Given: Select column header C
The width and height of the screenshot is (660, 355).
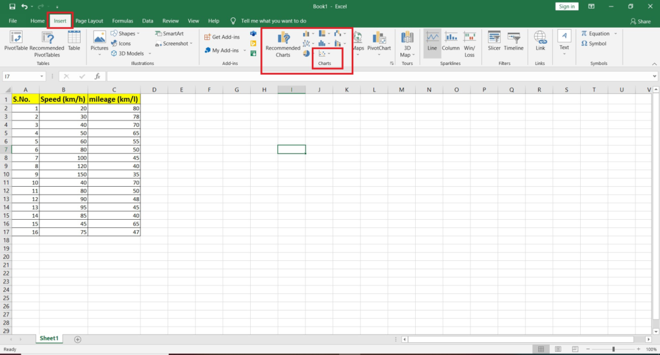Looking at the screenshot, I should coord(114,90).
